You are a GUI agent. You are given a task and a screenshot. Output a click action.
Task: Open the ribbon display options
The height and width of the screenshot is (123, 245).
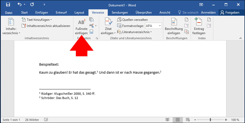[201, 5]
